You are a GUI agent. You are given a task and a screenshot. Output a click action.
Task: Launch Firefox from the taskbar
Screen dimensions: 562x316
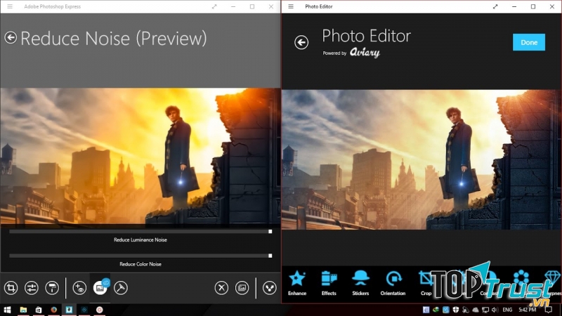click(54, 310)
